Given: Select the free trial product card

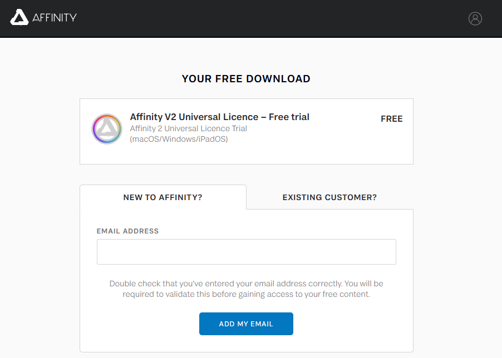Looking at the screenshot, I should tap(246, 131).
